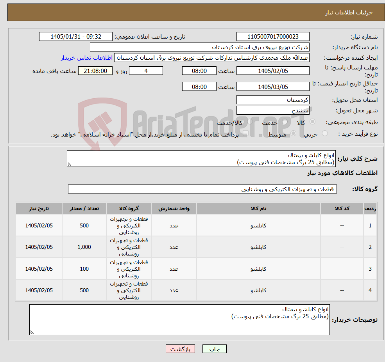Click کابلشو name in row 3
Screen dimensions: 385x362
click(258, 269)
